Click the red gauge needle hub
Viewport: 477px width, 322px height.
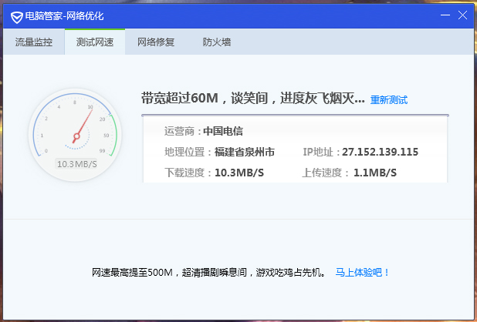[76, 136]
